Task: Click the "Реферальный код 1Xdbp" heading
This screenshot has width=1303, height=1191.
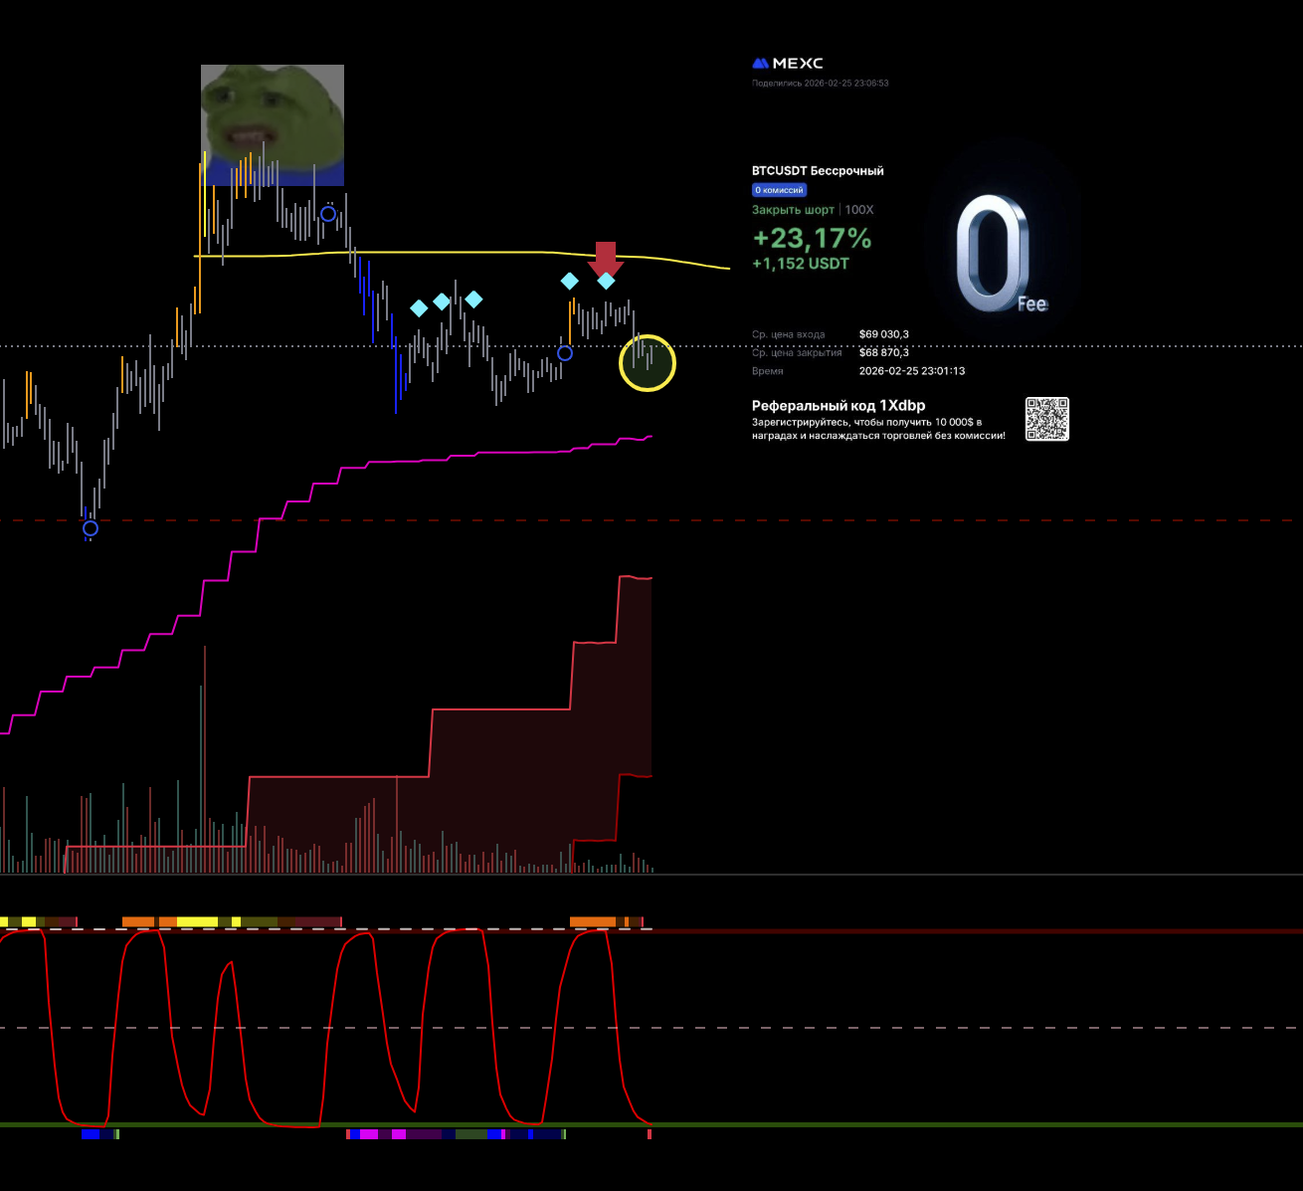Action: pos(838,406)
